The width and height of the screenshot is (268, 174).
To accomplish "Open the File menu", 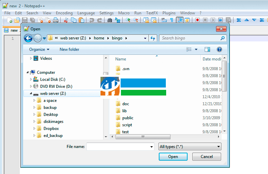I will pos(7,13).
